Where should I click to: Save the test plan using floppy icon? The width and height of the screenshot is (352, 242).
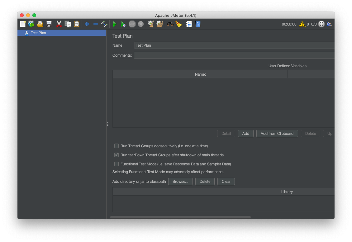tap(49, 24)
